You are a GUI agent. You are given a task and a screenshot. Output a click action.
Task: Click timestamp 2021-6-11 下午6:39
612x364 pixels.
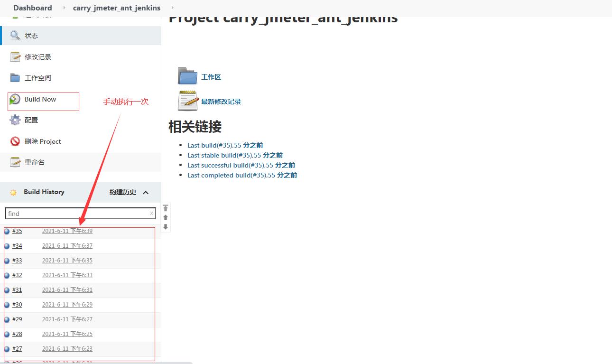click(67, 231)
